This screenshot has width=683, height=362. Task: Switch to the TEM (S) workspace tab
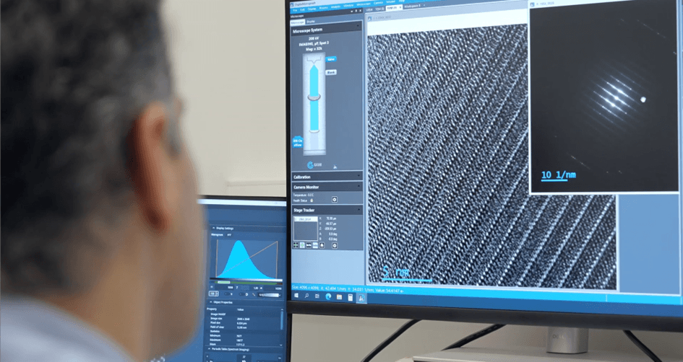[380, 9]
